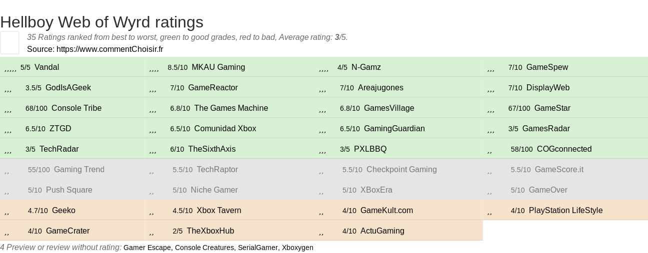Open the GamesRadar review link
The height and width of the screenshot is (253, 648).
pos(546,129)
